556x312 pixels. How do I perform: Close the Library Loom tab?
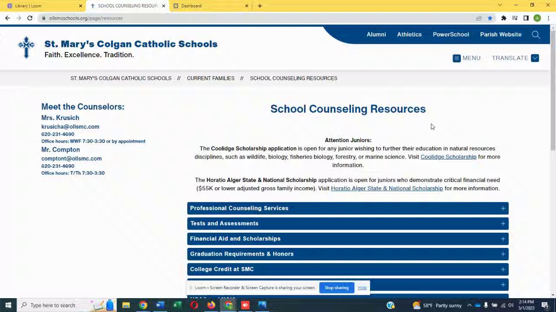click(80, 6)
